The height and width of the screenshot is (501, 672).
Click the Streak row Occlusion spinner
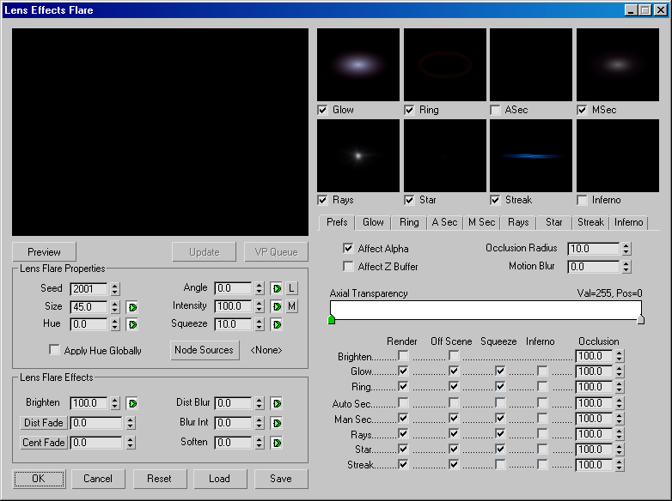point(619,465)
